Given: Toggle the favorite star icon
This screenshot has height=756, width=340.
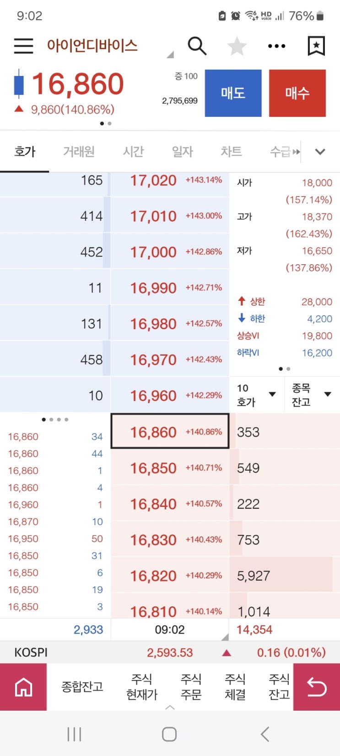Looking at the screenshot, I should [237, 46].
